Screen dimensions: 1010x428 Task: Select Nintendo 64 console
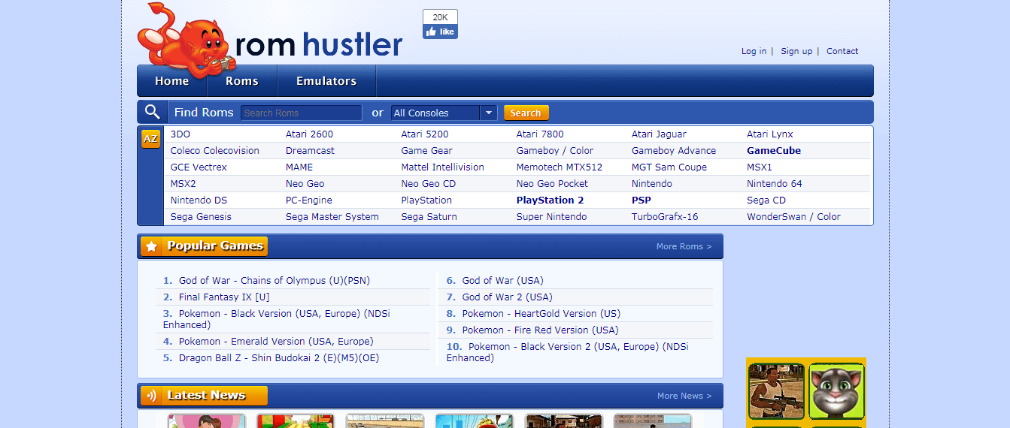click(x=775, y=184)
